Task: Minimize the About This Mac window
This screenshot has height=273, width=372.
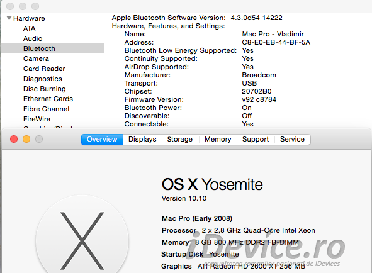Action: coord(26,139)
